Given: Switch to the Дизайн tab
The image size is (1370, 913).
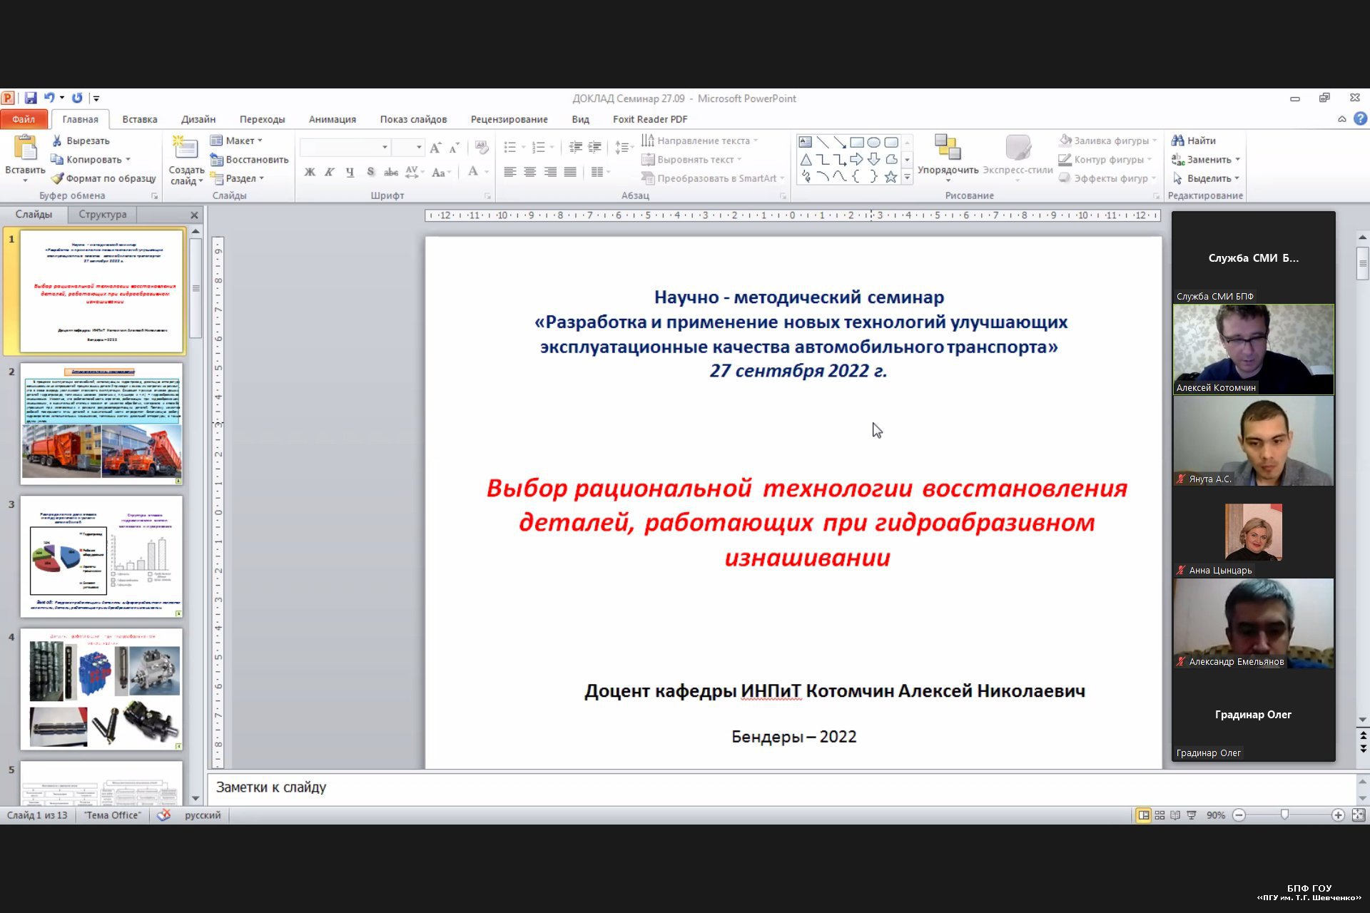Looking at the screenshot, I should point(198,119).
